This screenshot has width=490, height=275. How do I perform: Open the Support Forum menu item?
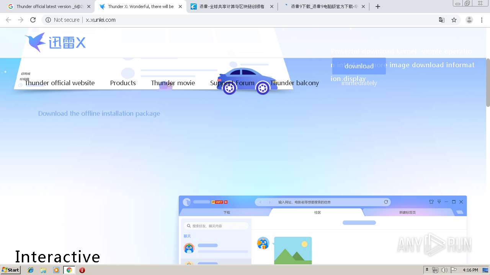point(232,83)
